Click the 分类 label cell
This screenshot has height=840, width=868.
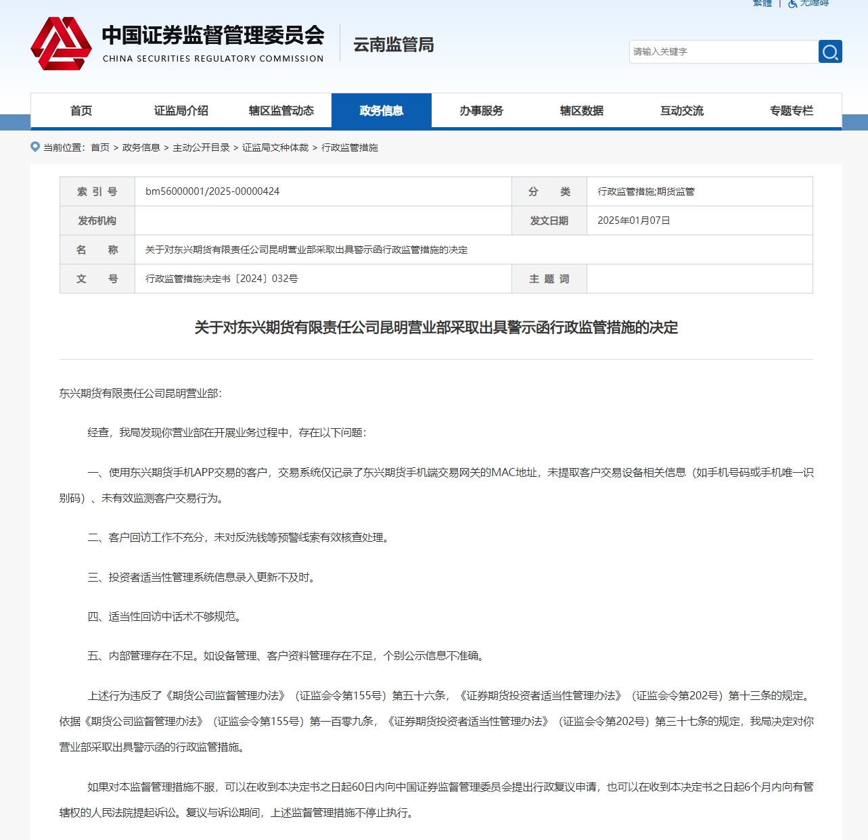549,191
